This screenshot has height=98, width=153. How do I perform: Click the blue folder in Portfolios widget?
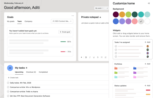(x=135, y=68)
